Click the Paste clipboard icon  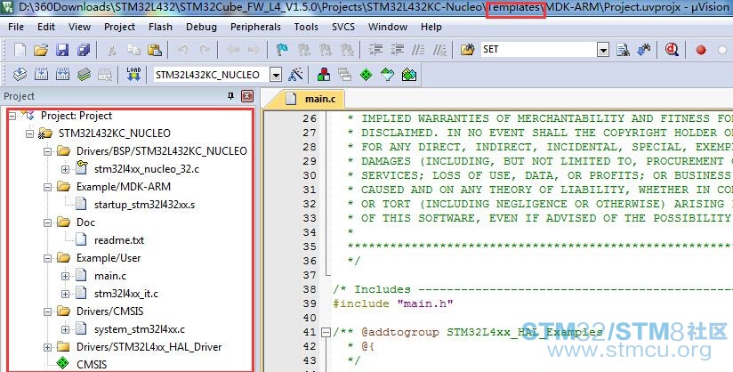click(155, 50)
